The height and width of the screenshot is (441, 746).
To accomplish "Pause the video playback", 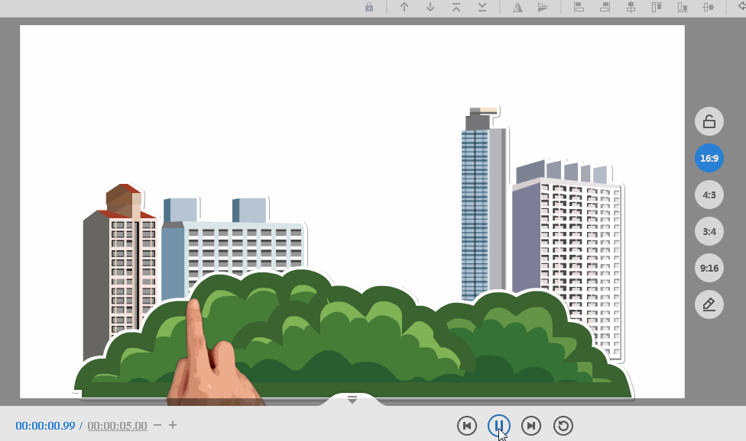I will (x=499, y=426).
